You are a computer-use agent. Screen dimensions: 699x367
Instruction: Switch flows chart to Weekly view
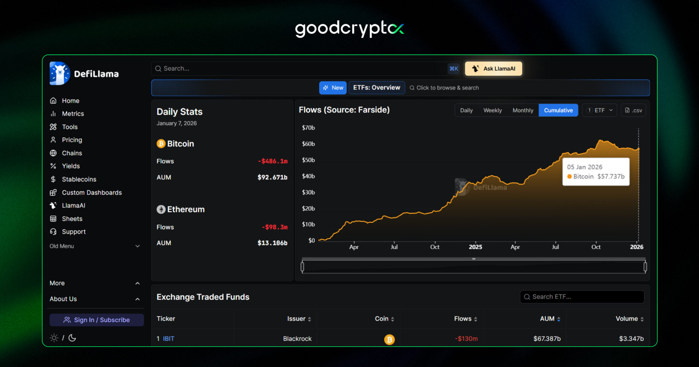(x=492, y=110)
